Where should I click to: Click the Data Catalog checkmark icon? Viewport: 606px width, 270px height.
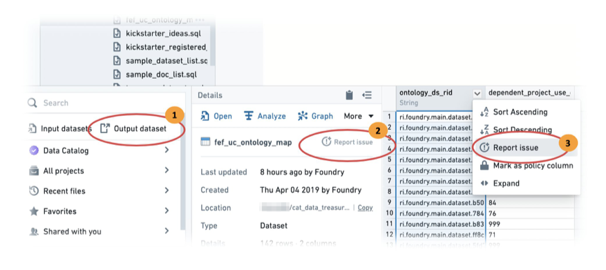click(34, 151)
